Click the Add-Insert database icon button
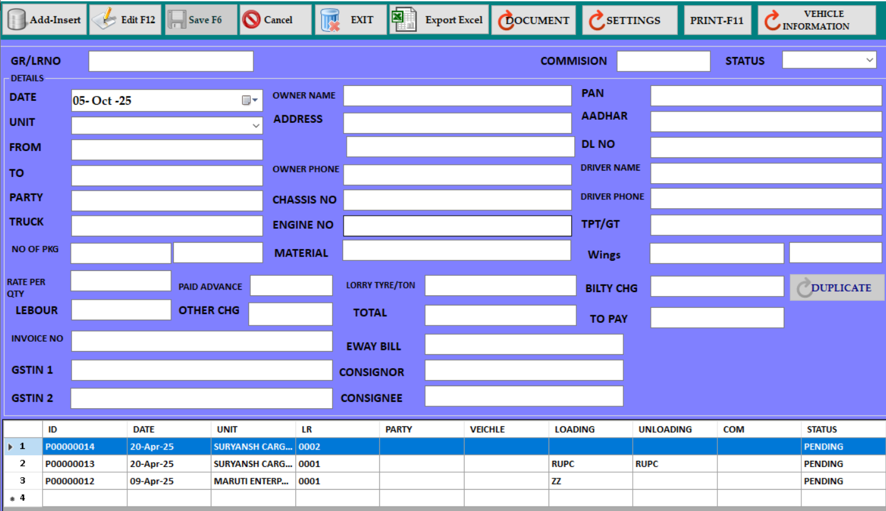 click(45, 20)
